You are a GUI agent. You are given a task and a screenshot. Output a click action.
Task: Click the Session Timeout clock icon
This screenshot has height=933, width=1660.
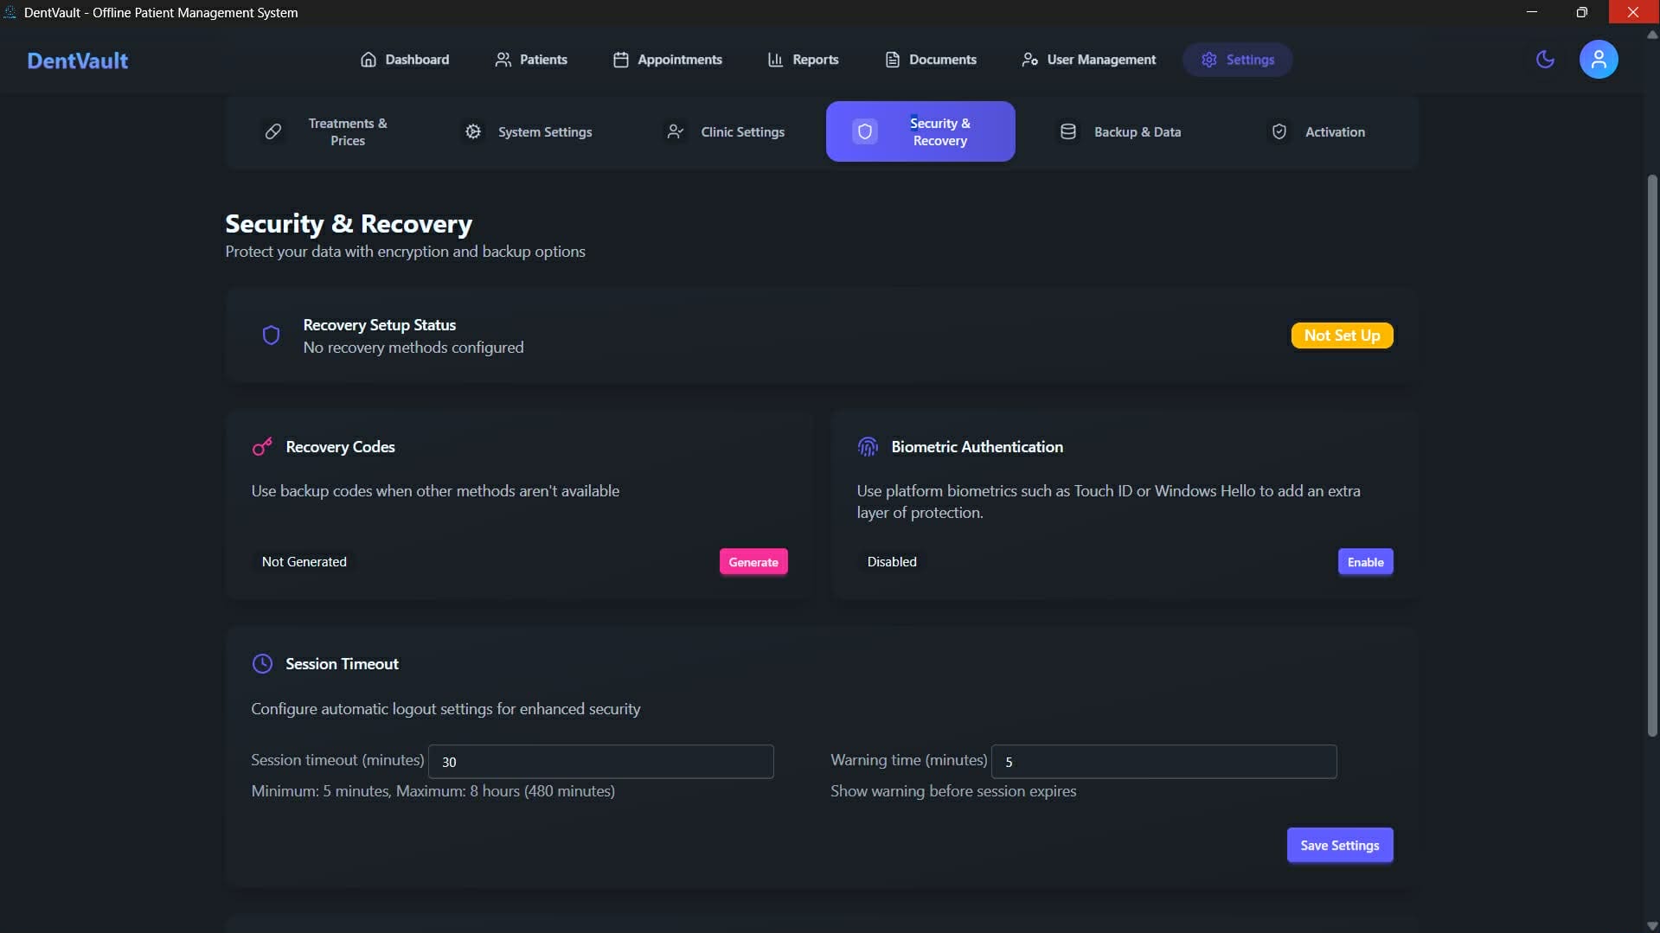pyautogui.click(x=262, y=663)
